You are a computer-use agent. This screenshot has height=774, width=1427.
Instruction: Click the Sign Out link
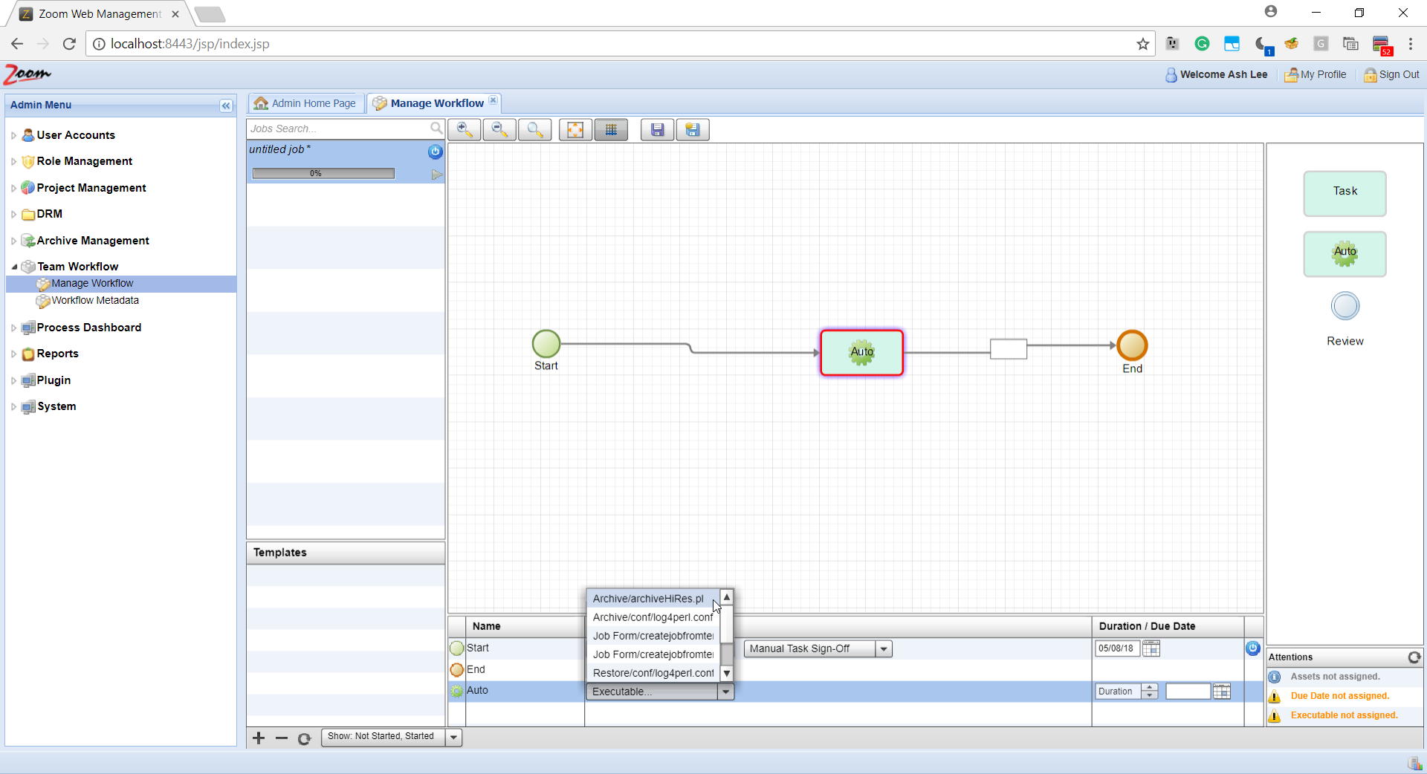pyautogui.click(x=1391, y=74)
